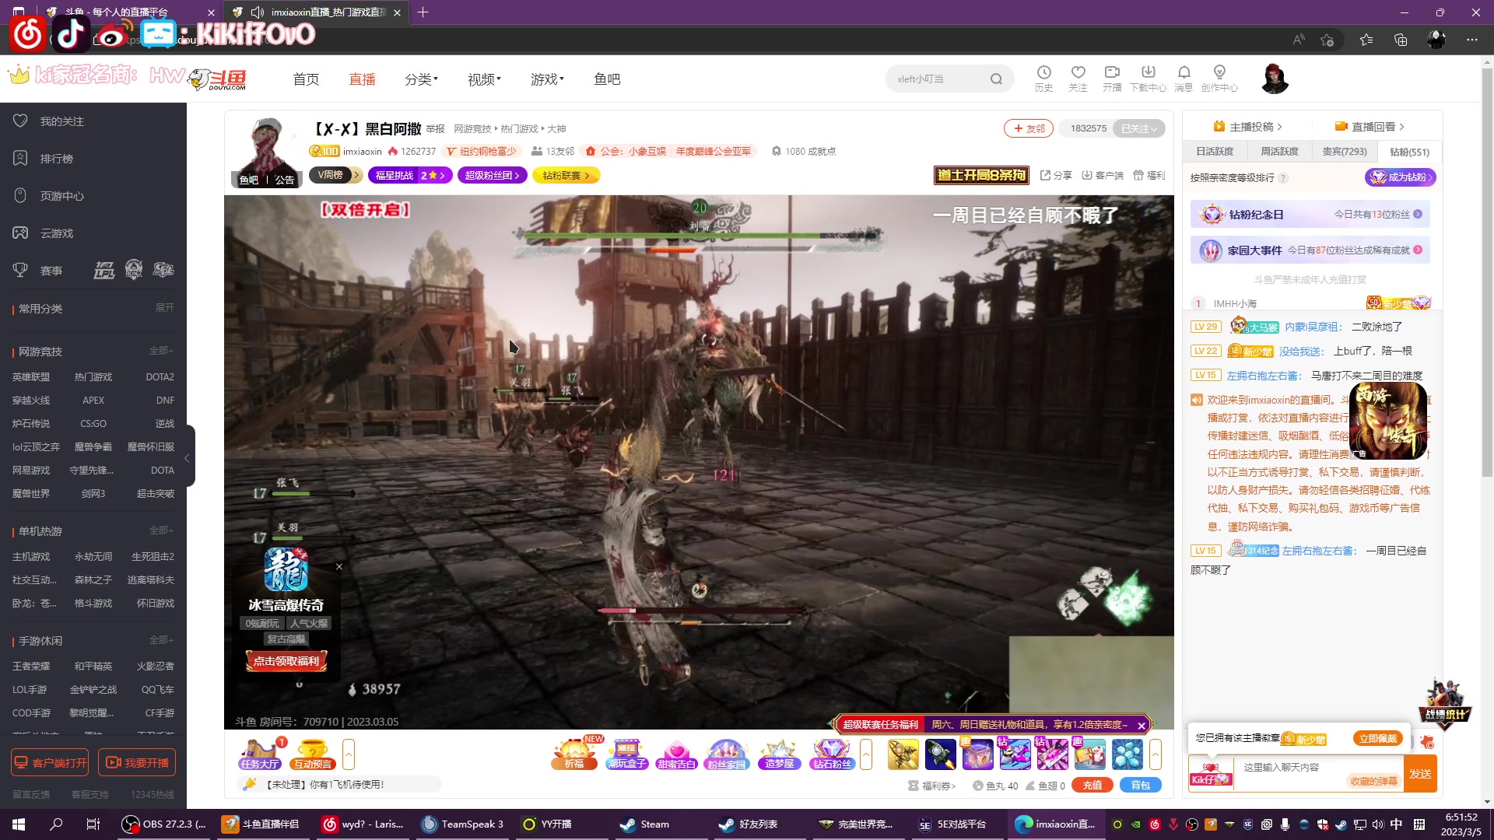
Task: Open the 造梦屋 icon
Action: click(x=779, y=754)
